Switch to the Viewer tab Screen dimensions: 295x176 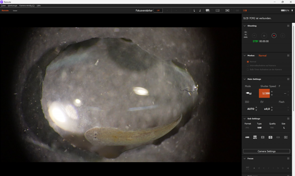[x=15, y=11]
